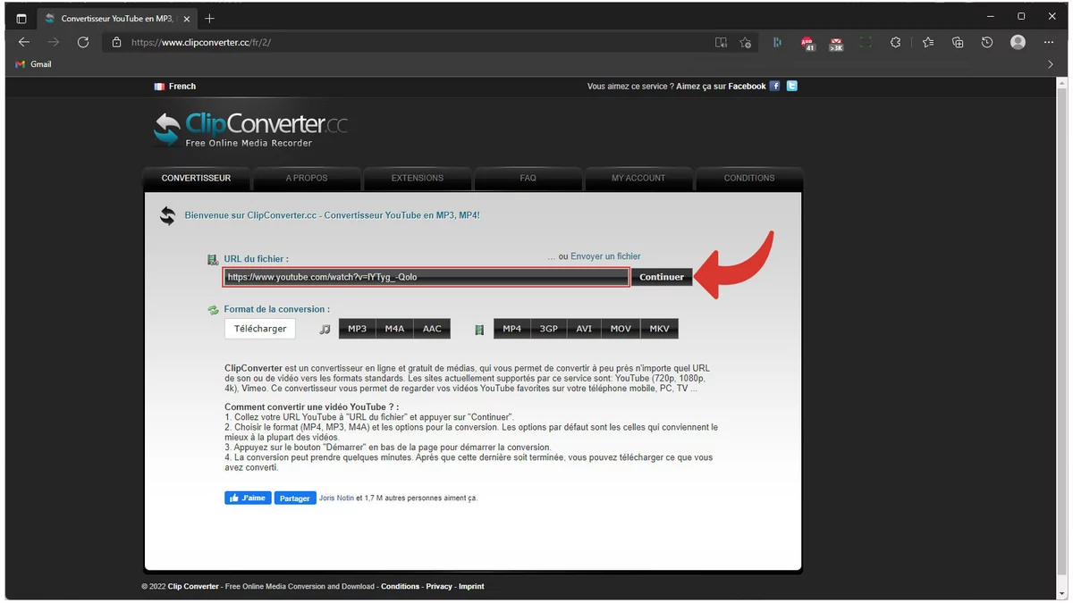Open the Gmail bookmark in favorites bar

click(x=34, y=64)
